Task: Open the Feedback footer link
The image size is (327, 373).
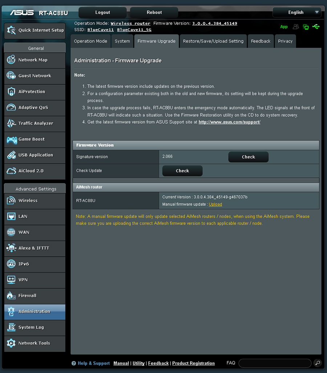Action: [x=158, y=363]
